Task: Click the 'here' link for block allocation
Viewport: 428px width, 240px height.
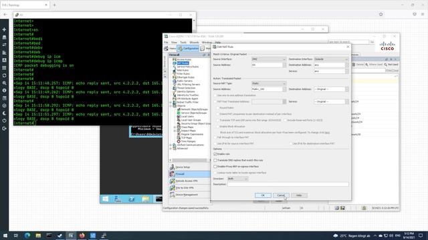Action: point(327,133)
